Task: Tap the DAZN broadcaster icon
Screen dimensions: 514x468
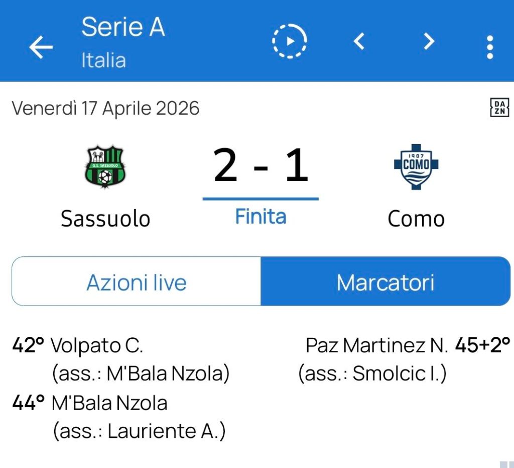Action: click(499, 108)
